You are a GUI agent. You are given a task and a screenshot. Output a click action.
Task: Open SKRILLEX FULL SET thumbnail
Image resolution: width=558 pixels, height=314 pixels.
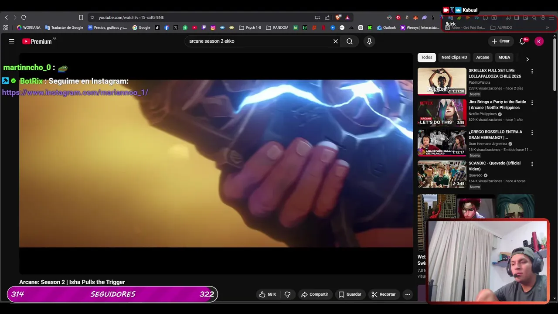442,81
